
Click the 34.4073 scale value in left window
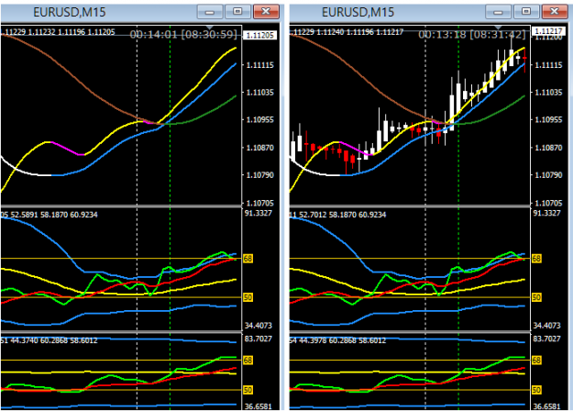pos(258,326)
